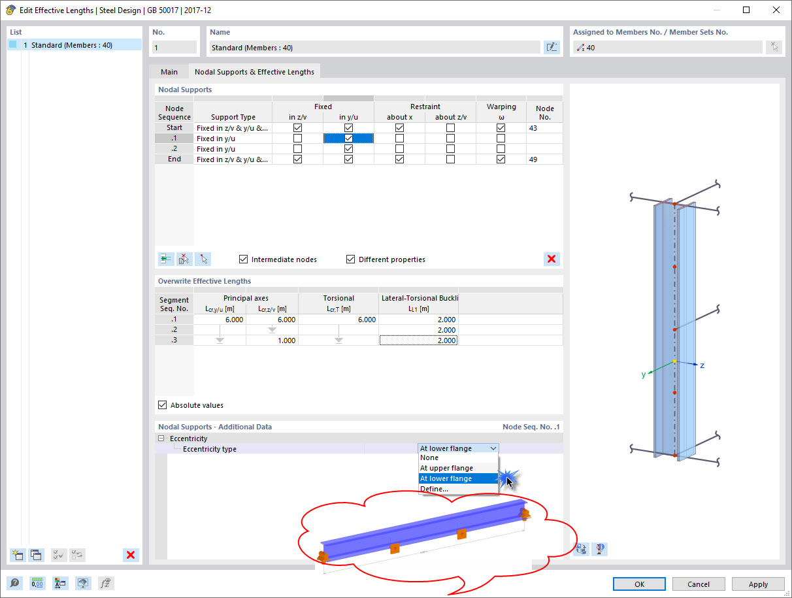Collapse the Eccentricity group

[161, 439]
